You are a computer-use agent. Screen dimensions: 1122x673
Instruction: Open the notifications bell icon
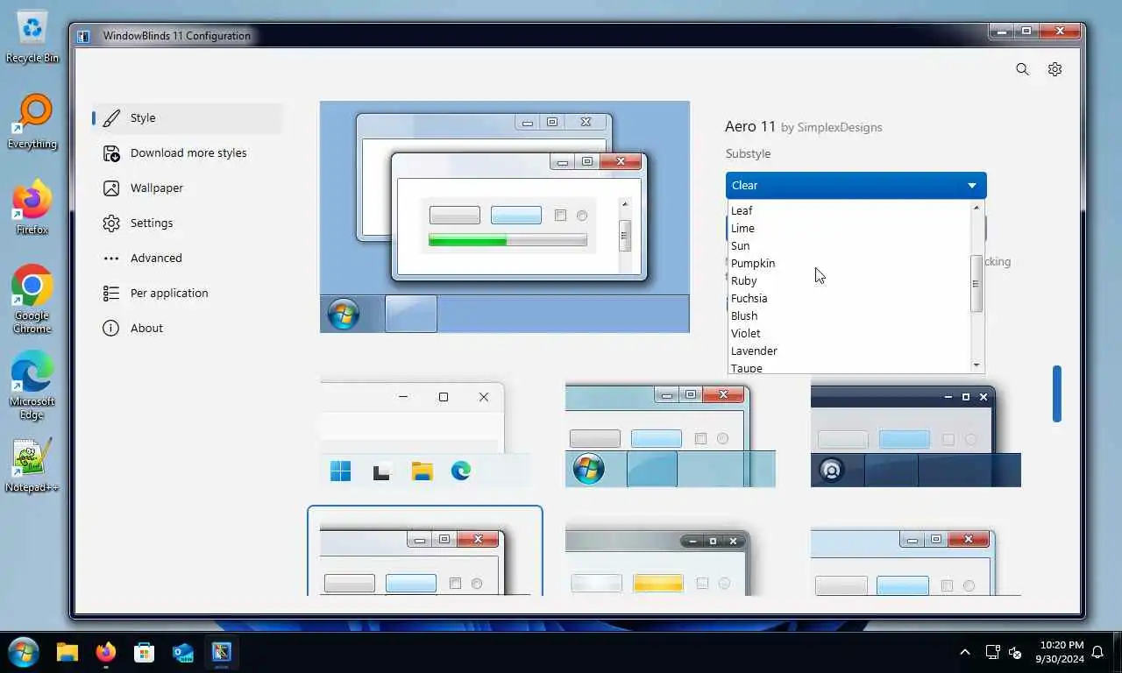tap(1097, 652)
